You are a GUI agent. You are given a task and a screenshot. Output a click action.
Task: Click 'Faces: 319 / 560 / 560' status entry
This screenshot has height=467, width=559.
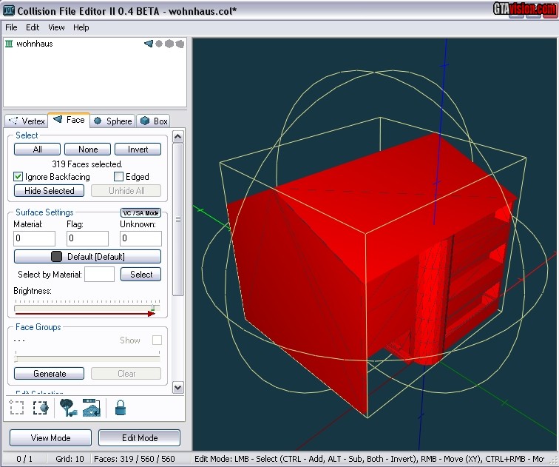click(x=135, y=459)
